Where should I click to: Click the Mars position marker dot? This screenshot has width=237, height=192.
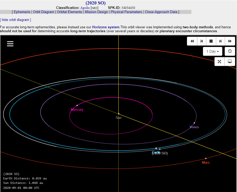206,158
